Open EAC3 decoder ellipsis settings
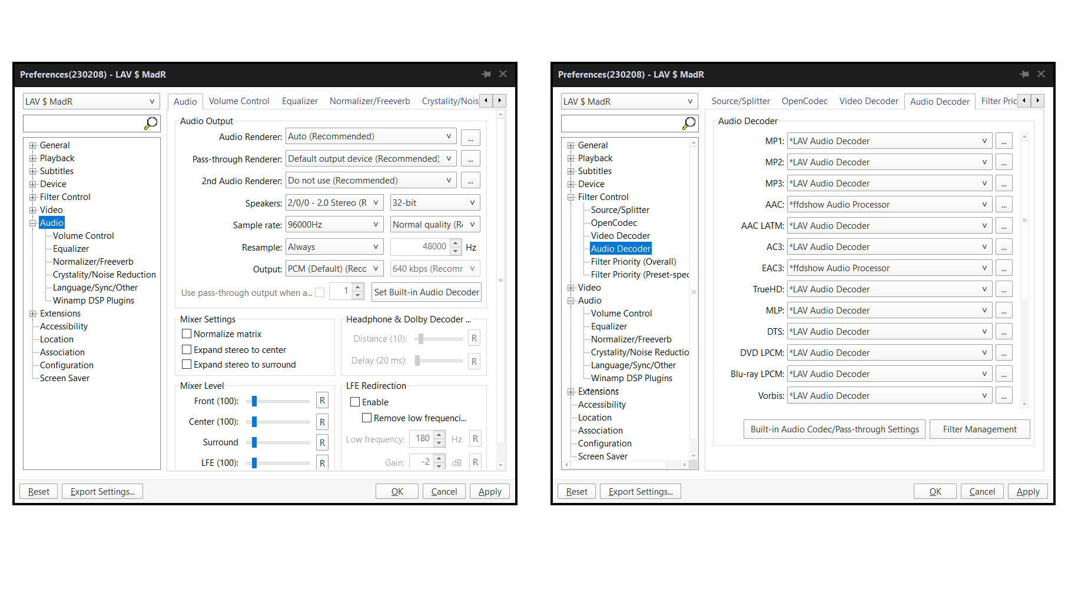 1004,268
